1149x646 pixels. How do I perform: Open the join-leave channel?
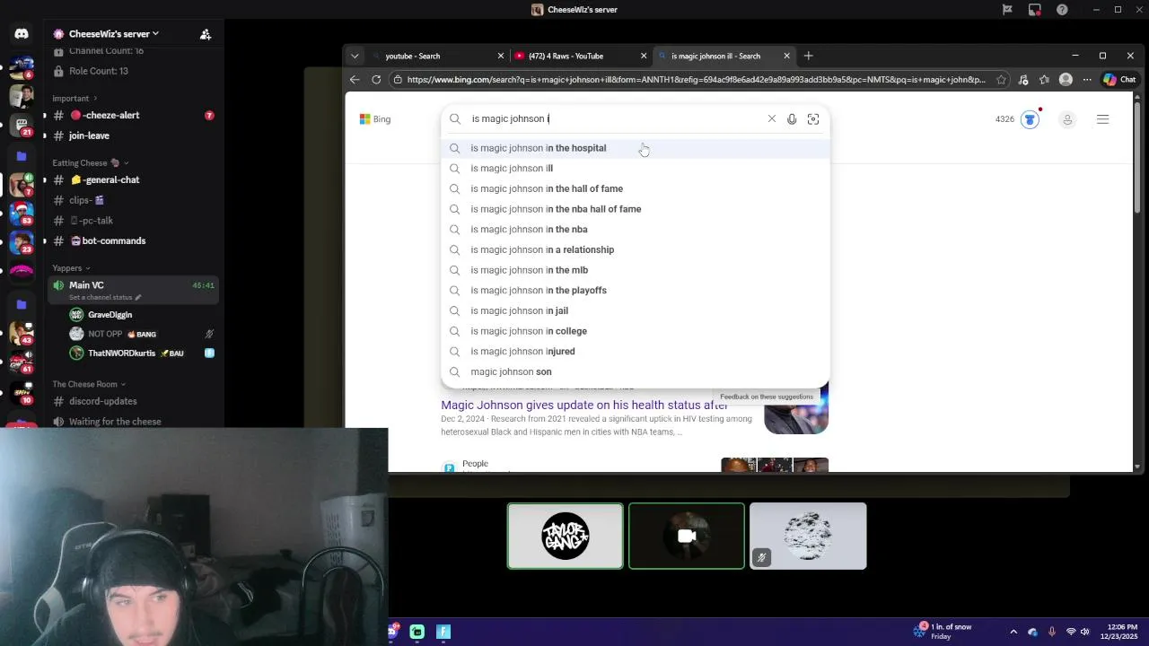point(132,135)
